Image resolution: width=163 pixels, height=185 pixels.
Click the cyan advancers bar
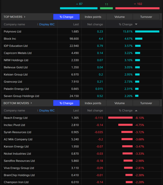point(79,8)
